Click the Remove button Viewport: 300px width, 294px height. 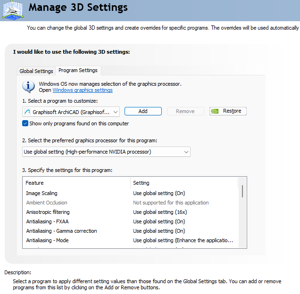coord(185,111)
